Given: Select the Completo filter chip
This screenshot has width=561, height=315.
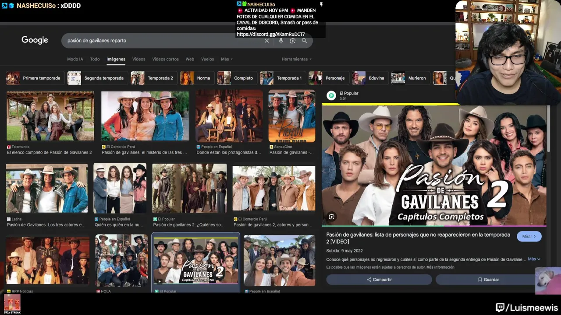Looking at the screenshot, I should tap(237, 78).
